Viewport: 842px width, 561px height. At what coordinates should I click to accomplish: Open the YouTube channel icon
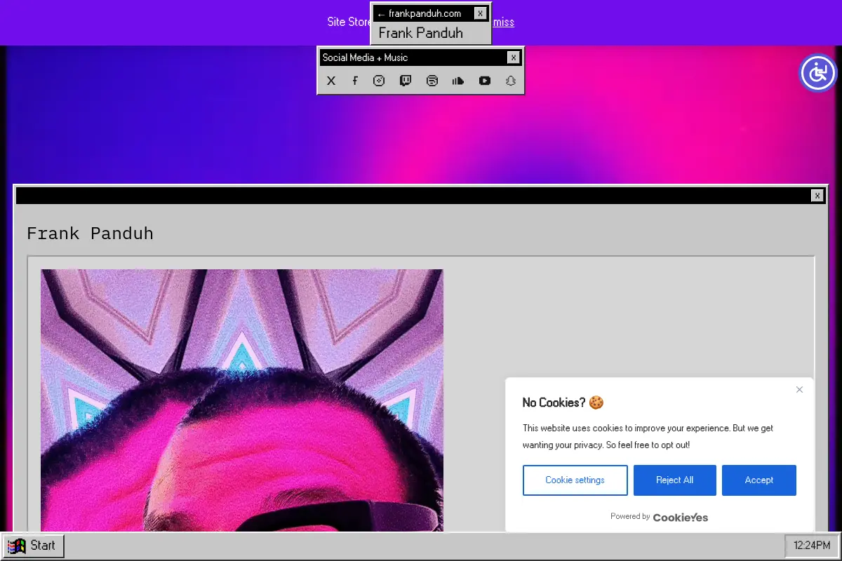[x=485, y=81]
